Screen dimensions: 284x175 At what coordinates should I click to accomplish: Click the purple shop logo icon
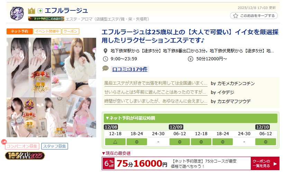[x=17, y=13]
